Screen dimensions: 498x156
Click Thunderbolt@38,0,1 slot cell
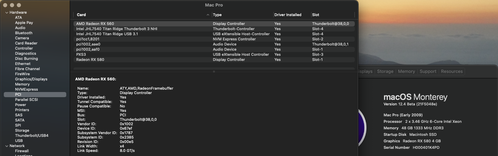click(330, 44)
